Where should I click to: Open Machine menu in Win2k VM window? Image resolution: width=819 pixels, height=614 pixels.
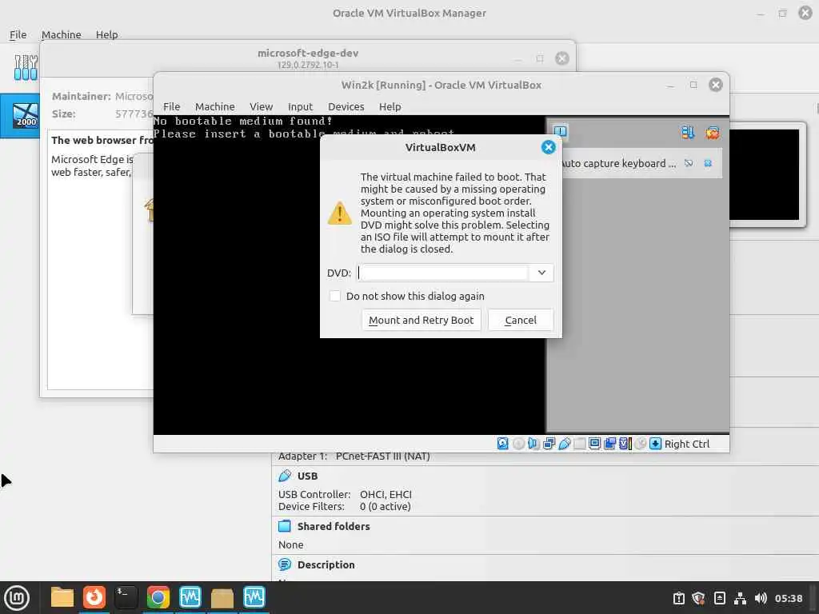pyautogui.click(x=214, y=106)
